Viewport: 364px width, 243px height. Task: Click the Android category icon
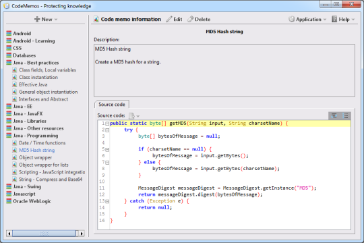(9, 33)
